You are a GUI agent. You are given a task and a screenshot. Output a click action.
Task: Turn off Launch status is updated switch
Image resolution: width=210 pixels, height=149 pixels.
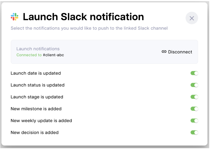pos(194,85)
